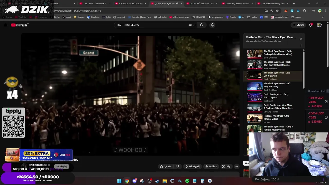The height and width of the screenshot is (185, 329).
Task: Open the on-screen keyboard in search box
Action: pos(190,25)
